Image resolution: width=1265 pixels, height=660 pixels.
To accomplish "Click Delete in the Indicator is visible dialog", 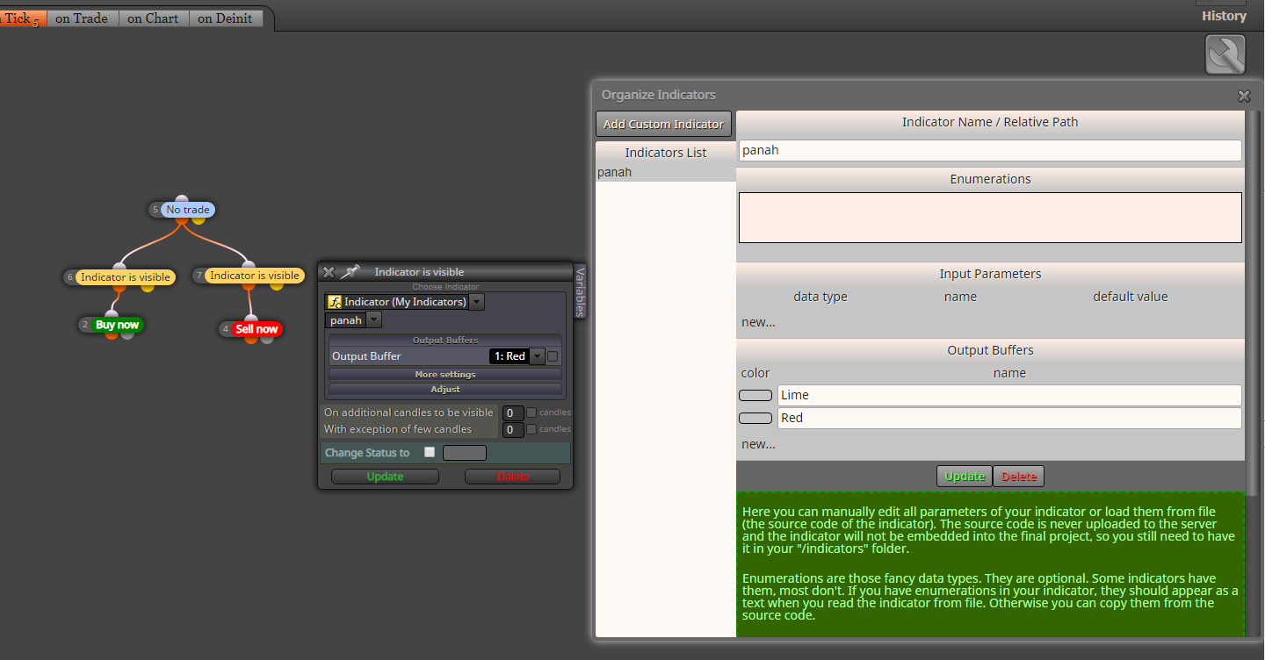I will [512, 477].
